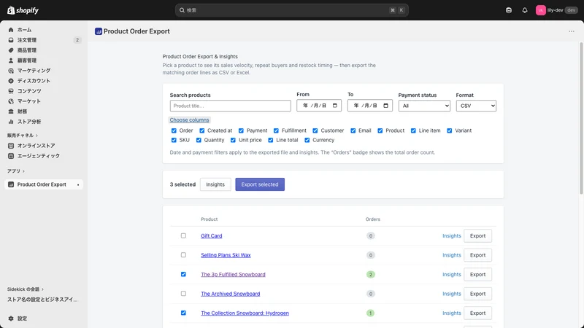The width and height of the screenshot is (584, 328).
Task: Expand the sales channels section chevron
Action: pyautogui.click(x=37, y=136)
